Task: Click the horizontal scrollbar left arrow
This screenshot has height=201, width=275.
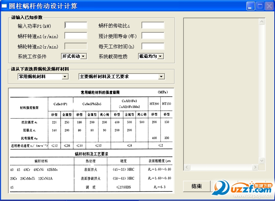Action: 187,167
